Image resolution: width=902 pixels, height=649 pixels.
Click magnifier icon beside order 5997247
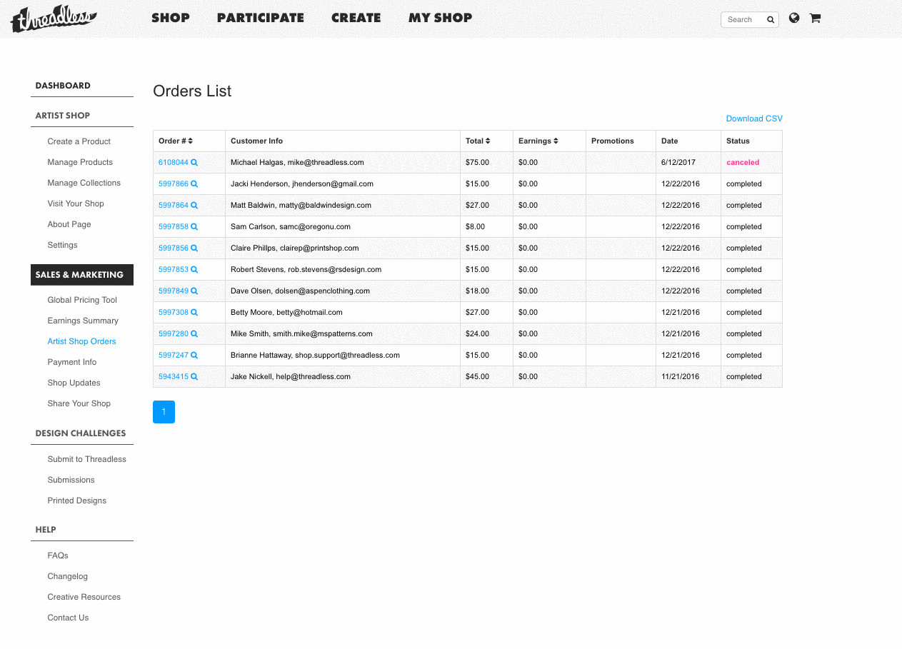[194, 356]
